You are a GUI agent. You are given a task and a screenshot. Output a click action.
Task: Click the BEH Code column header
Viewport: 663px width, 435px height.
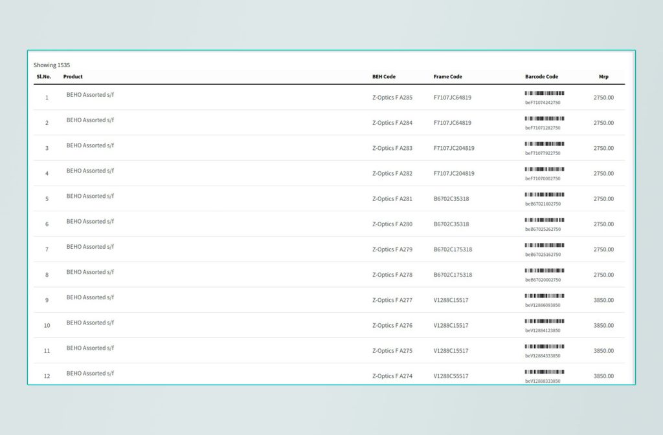383,77
